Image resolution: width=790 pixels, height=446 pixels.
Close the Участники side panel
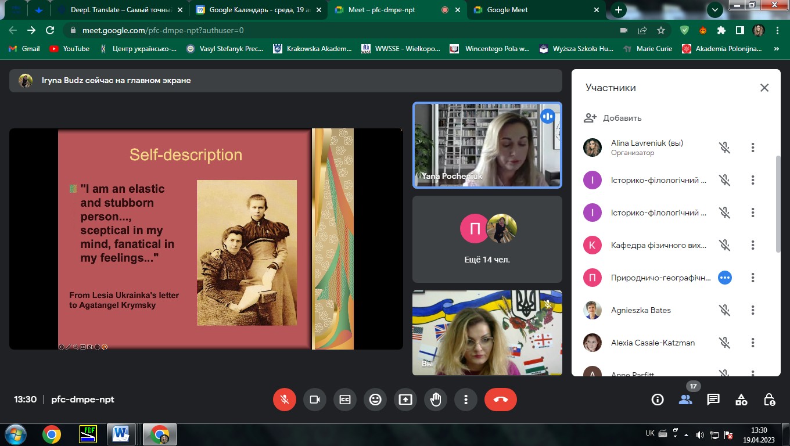point(764,88)
